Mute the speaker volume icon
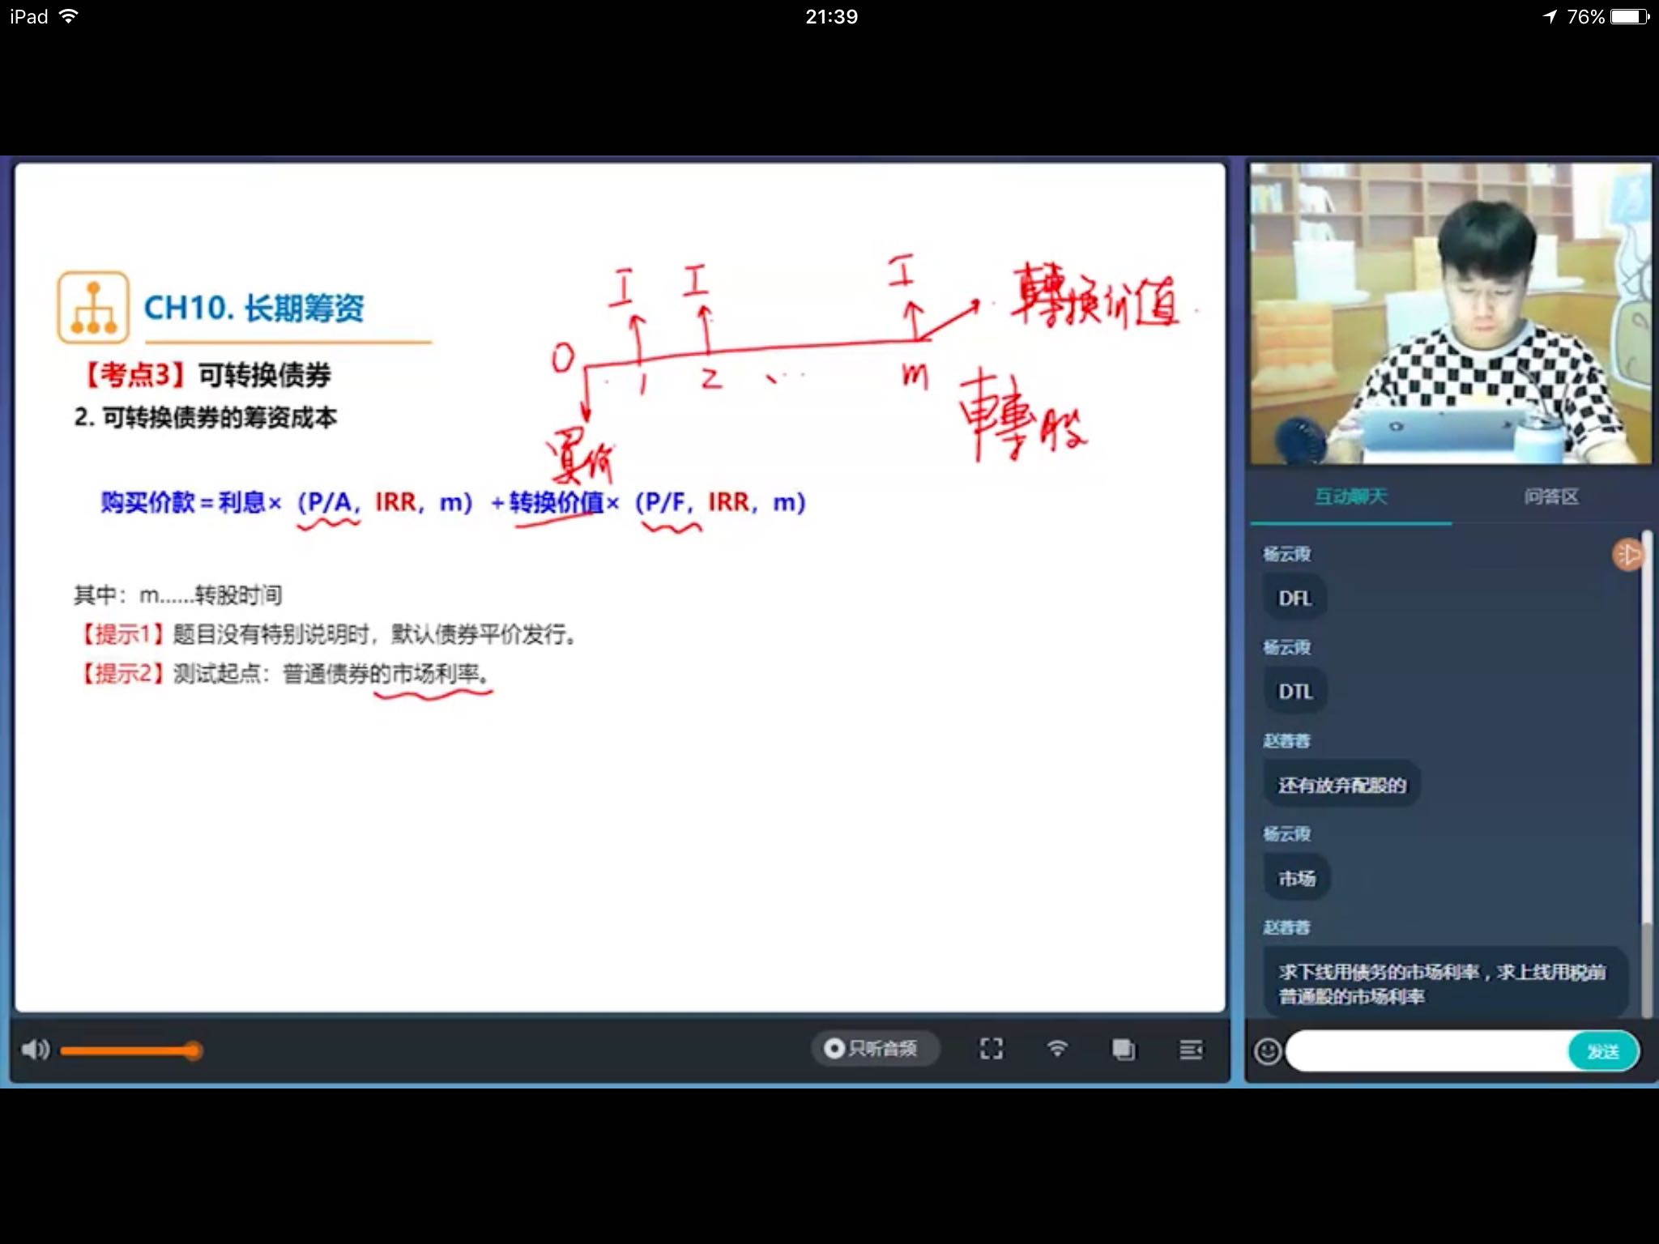This screenshot has height=1244, width=1659. click(x=34, y=1050)
